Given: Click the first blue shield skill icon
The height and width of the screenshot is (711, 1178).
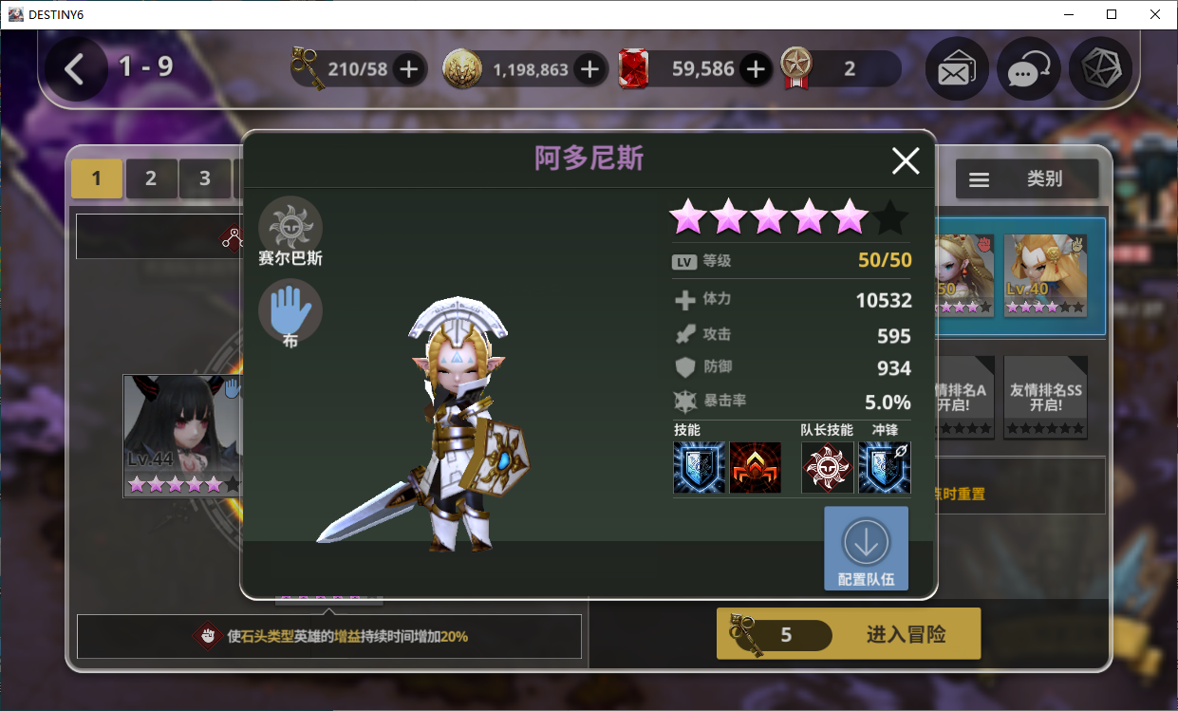Looking at the screenshot, I should pyautogui.click(x=700, y=468).
